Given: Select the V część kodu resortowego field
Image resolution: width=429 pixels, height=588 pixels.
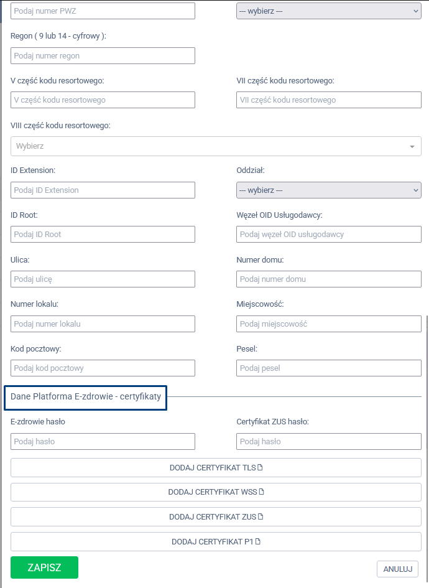Looking at the screenshot, I should [103, 100].
